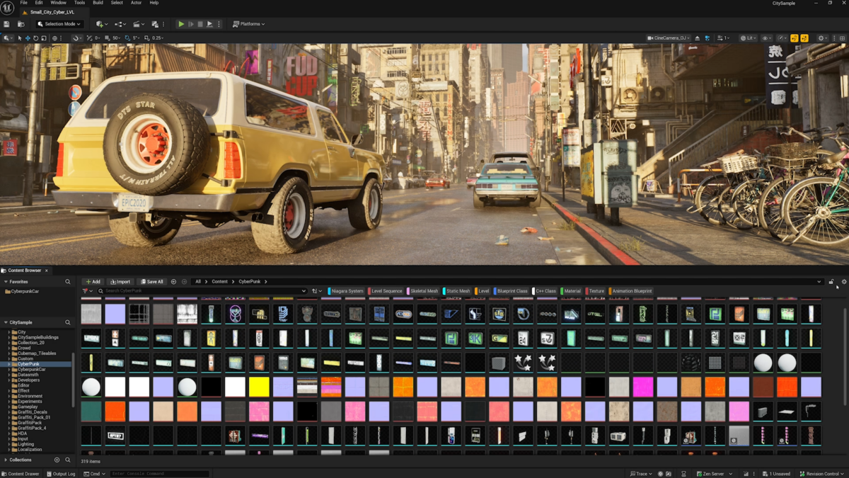Open the Build menu

pos(98,3)
